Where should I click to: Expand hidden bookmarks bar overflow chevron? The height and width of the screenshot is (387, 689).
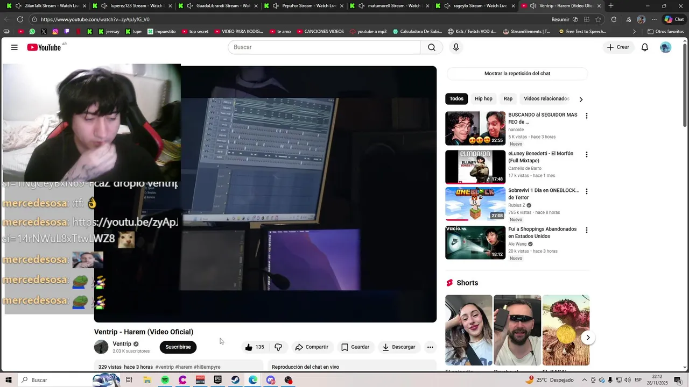pos(634,32)
